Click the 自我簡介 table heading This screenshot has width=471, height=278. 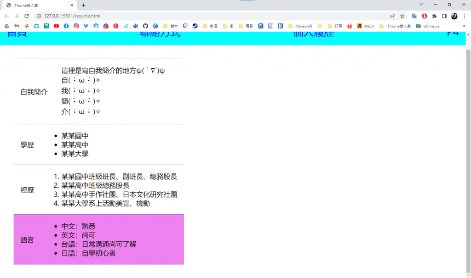[x=34, y=92]
